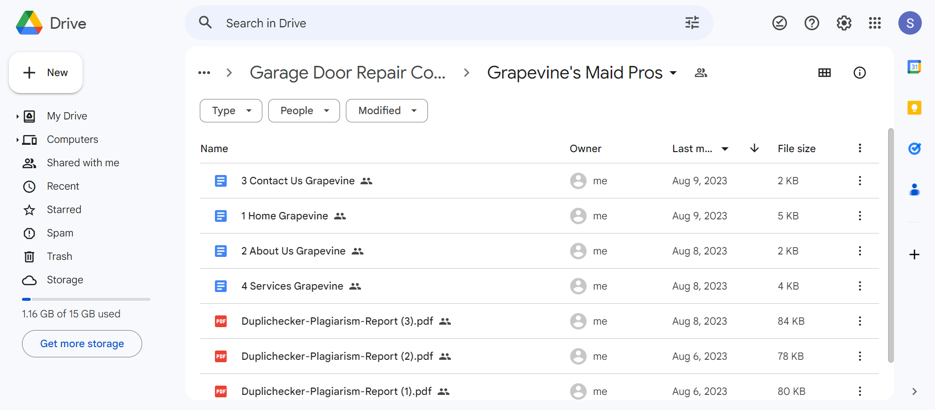Open the Type filter dropdown
The width and height of the screenshot is (935, 410).
coord(231,111)
